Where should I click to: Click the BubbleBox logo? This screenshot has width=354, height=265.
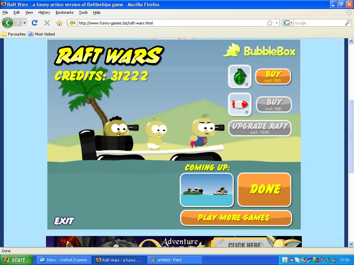260,51
